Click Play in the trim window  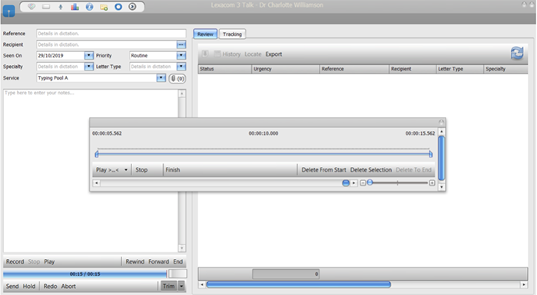coord(108,169)
